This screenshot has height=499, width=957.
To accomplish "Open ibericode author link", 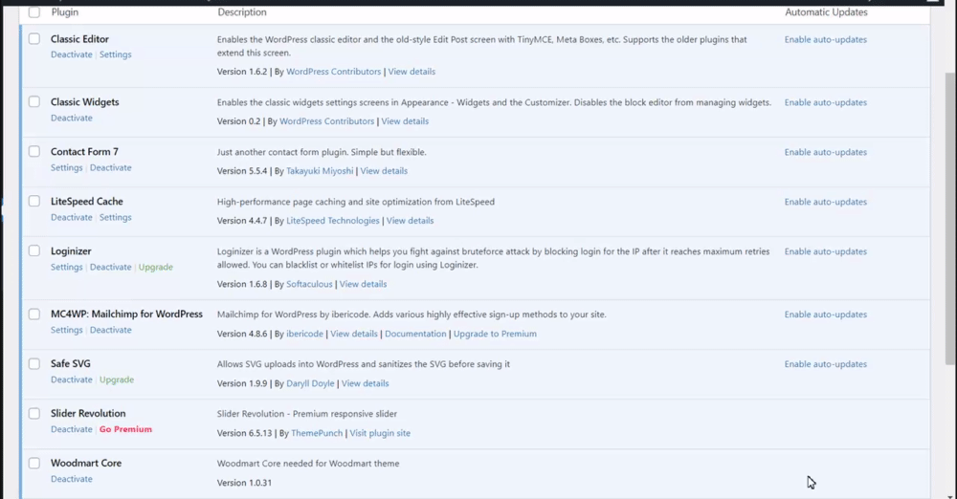I will (x=304, y=334).
